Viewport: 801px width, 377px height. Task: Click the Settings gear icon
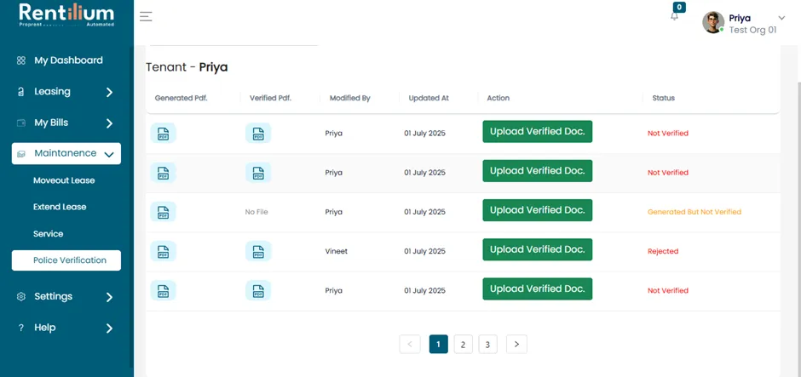21,296
